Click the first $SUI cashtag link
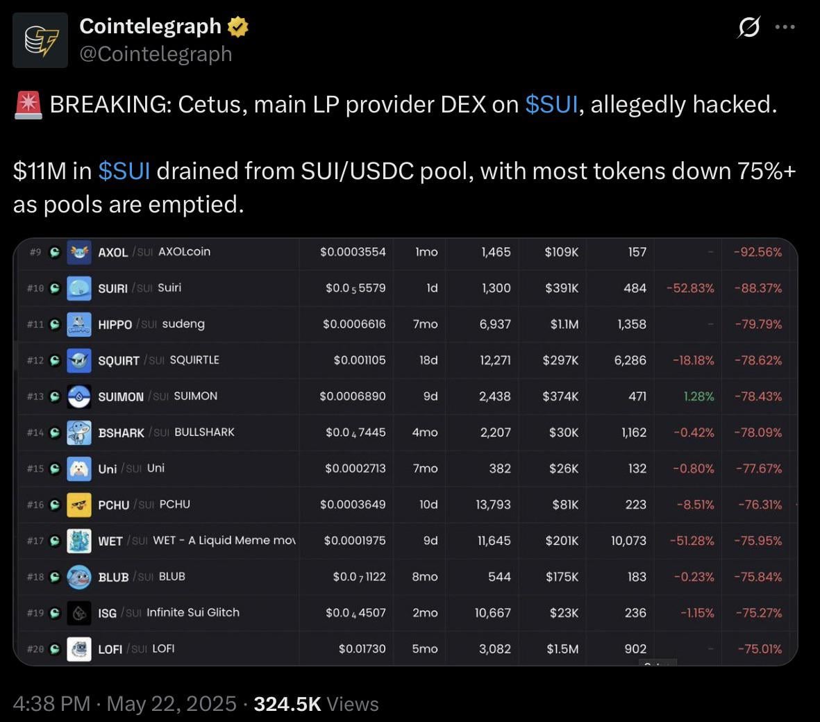820x722 pixels. [551, 105]
